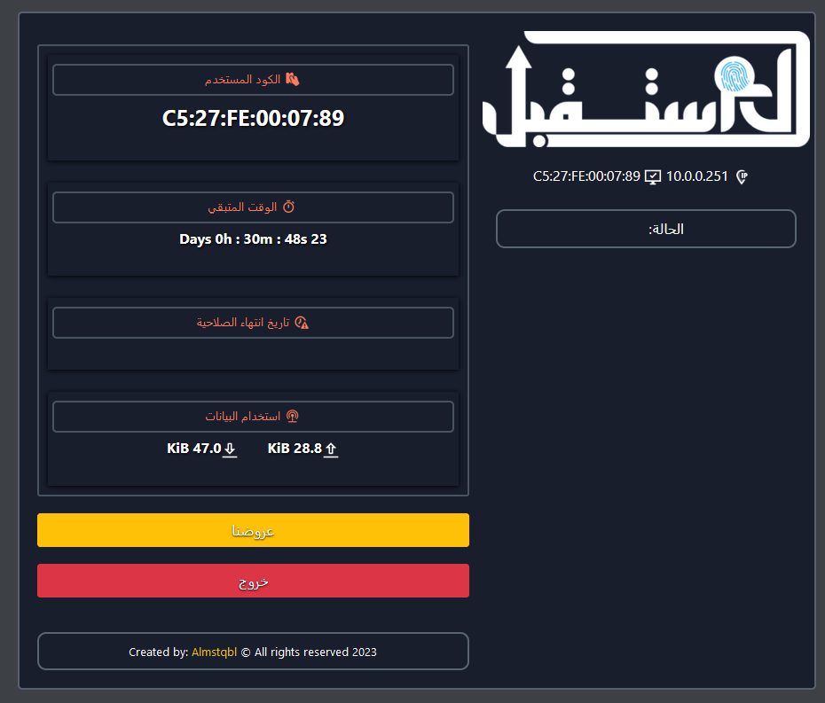Click the stopwatch icon beside الوقت المتبقي
The width and height of the screenshot is (825, 703).
pyautogui.click(x=288, y=207)
